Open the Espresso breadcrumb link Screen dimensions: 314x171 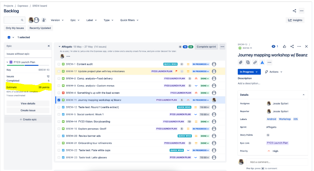click(22, 6)
